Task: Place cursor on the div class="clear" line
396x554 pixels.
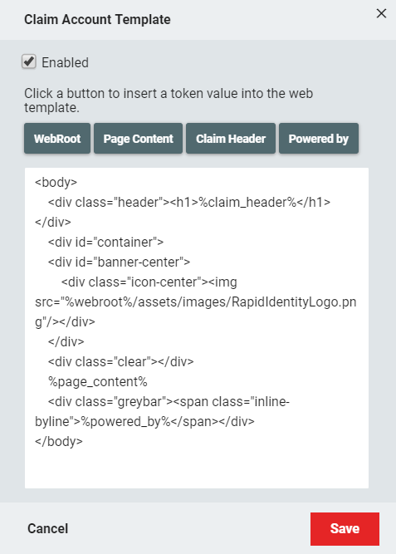Action: tap(121, 362)
